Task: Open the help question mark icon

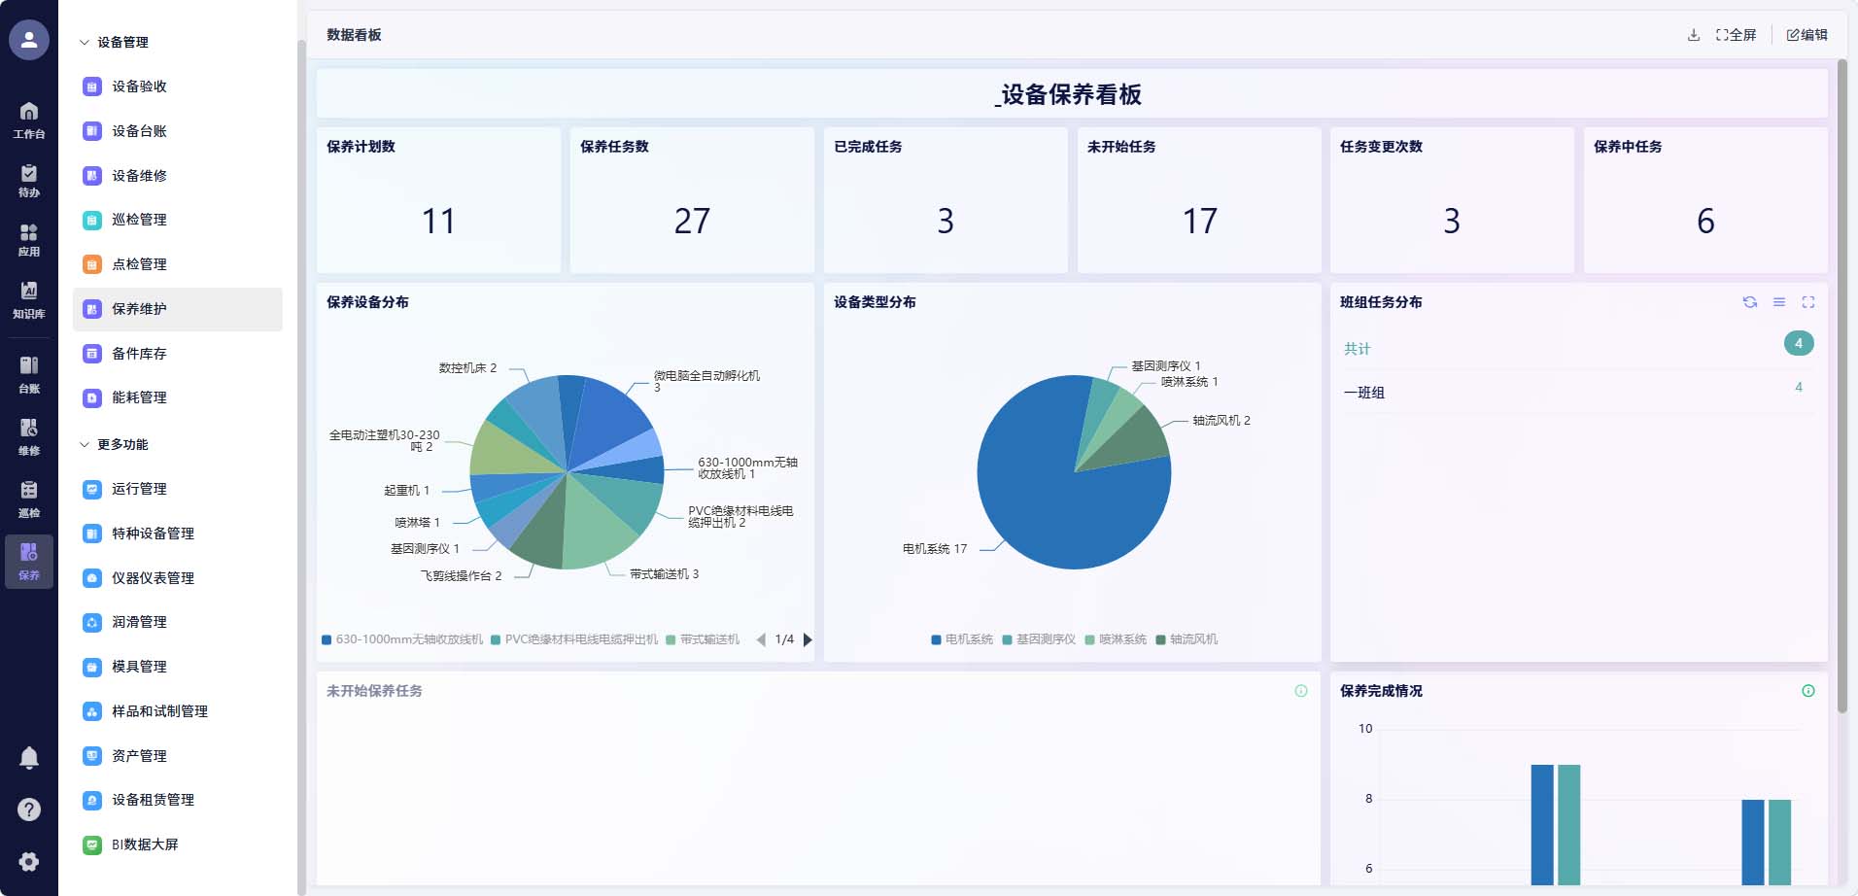Action: [29, 810]
